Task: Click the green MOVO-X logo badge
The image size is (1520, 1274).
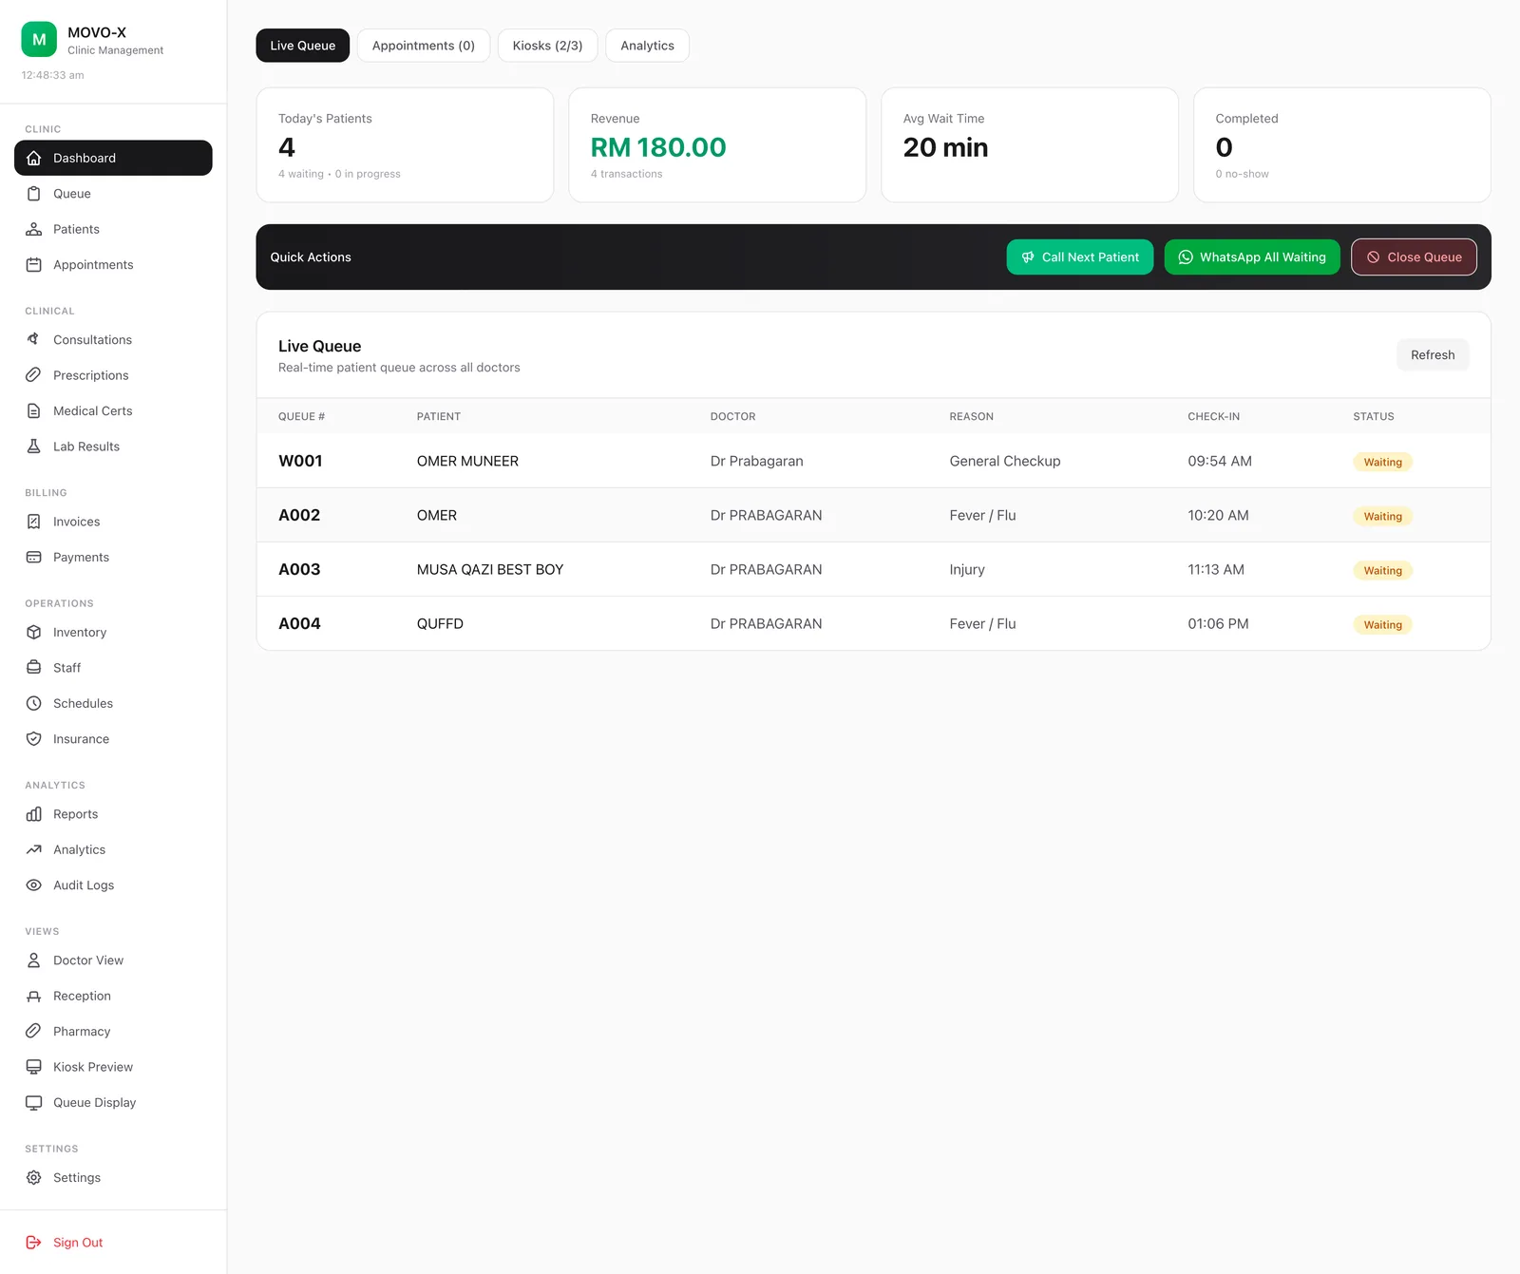Action: 39,40
